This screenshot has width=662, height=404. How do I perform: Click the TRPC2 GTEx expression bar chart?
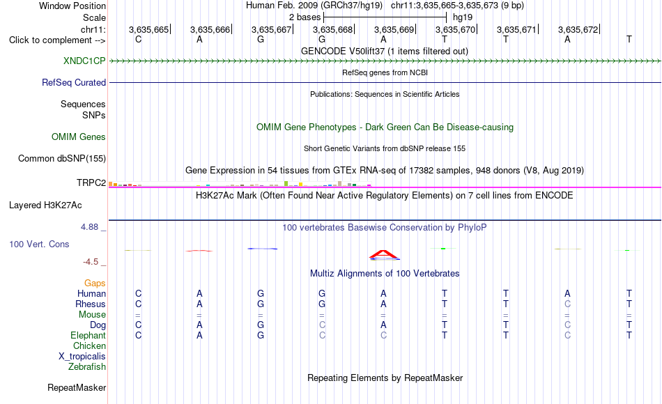pyautogui.click(x=240, y=184)
